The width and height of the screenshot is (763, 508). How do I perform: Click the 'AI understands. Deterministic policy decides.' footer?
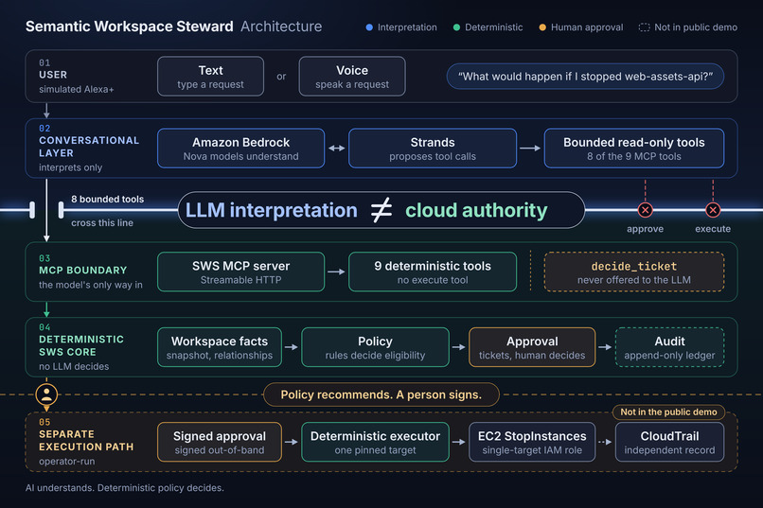(x=125, y=487)
